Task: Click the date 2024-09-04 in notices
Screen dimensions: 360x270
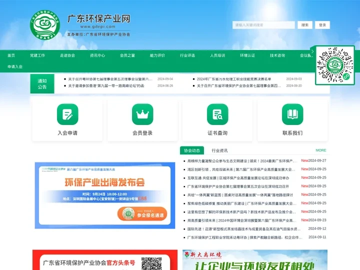Action: (x=165, y=79)
